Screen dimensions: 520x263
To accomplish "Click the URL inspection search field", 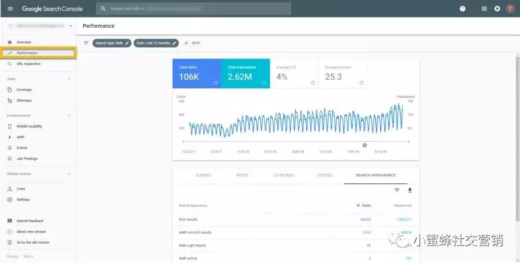I will pos(194,9).
